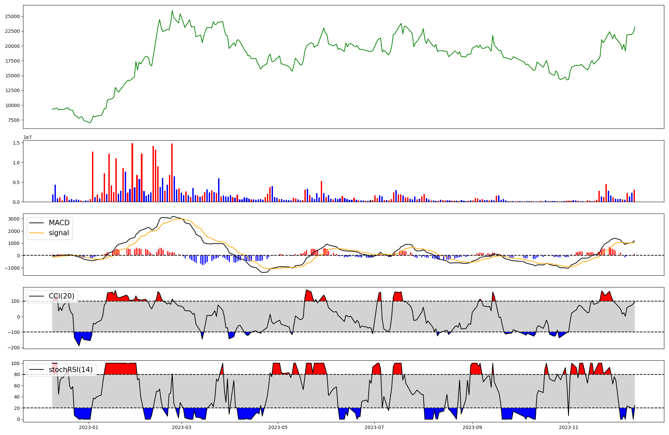Click the −1000 MACD axis label

[12, 268]
